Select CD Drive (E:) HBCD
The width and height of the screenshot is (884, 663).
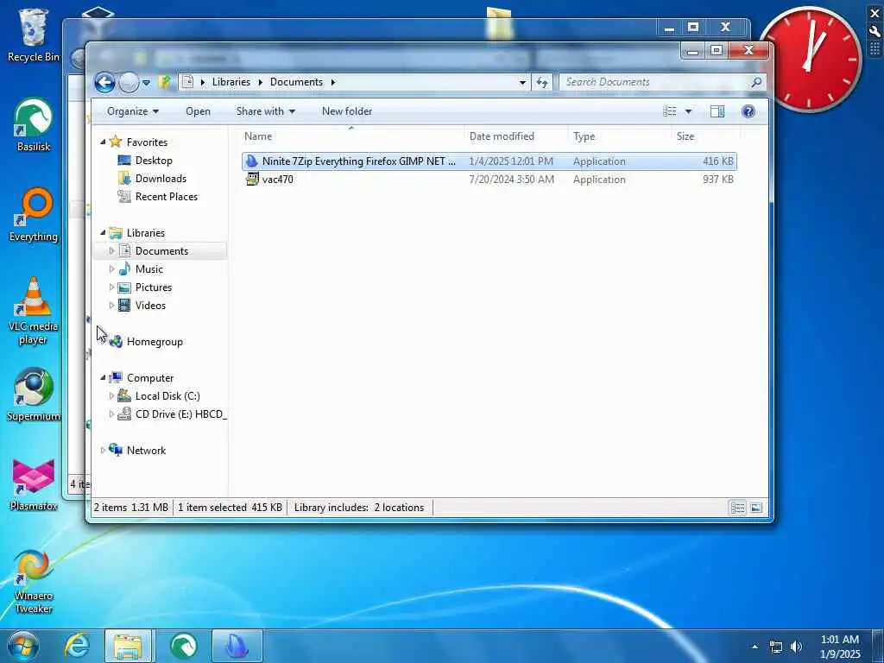pyautogui.click(x=180, y=414)
